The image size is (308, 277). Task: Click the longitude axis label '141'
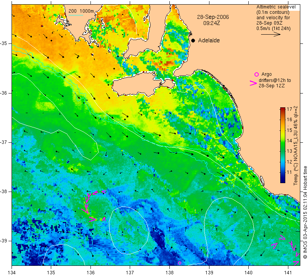point(288,272)
